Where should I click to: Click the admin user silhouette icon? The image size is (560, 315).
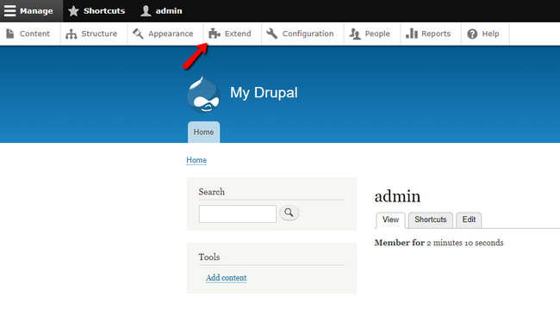pos(146,10)
